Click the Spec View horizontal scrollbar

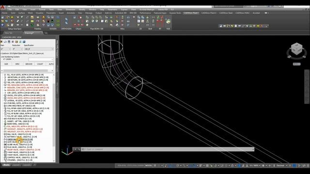pyautogui.click(x=27, y=71)
